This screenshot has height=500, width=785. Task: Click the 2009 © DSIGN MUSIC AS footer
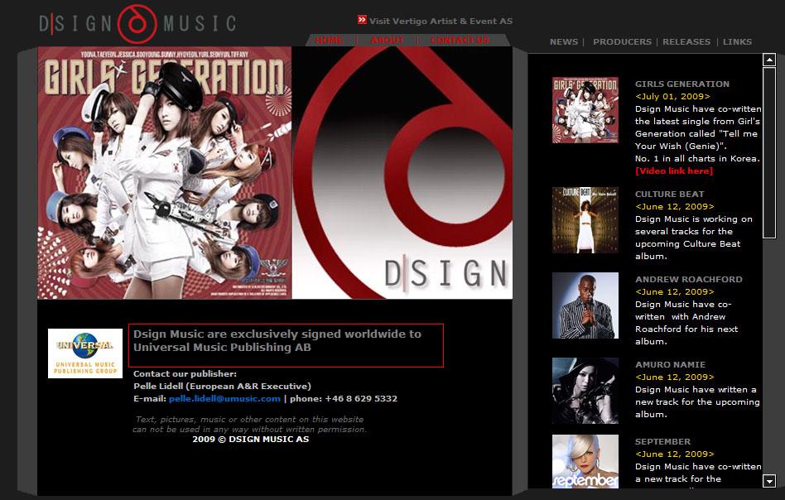click(250, 440)
